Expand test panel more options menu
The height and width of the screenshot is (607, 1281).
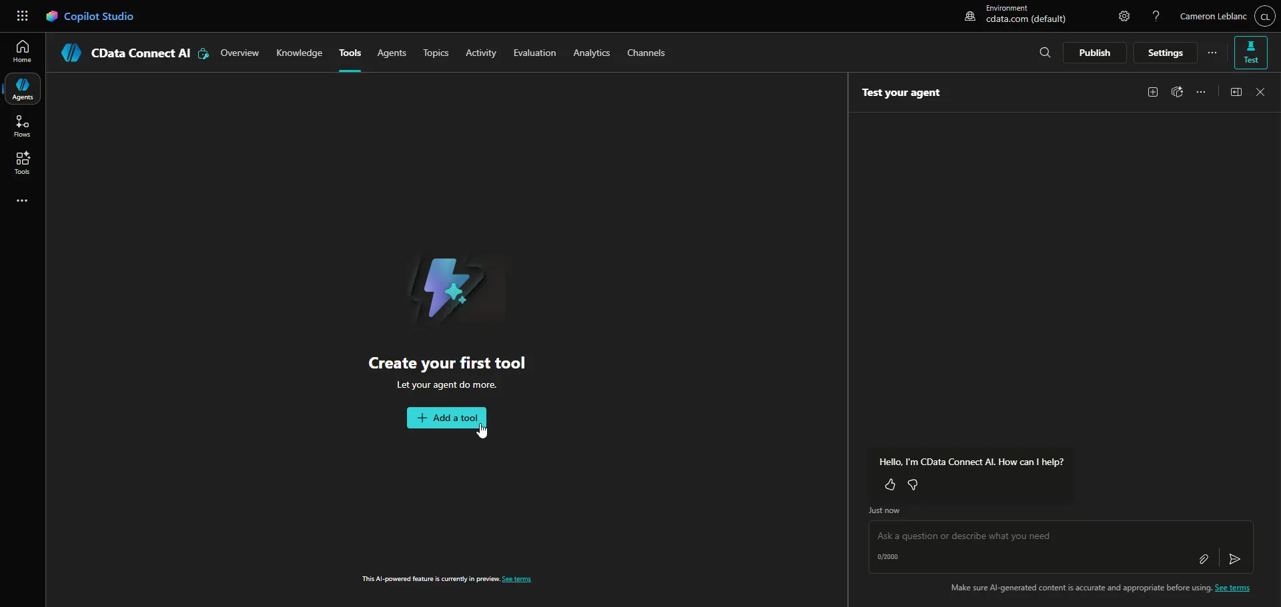[x=1201, y=92]
